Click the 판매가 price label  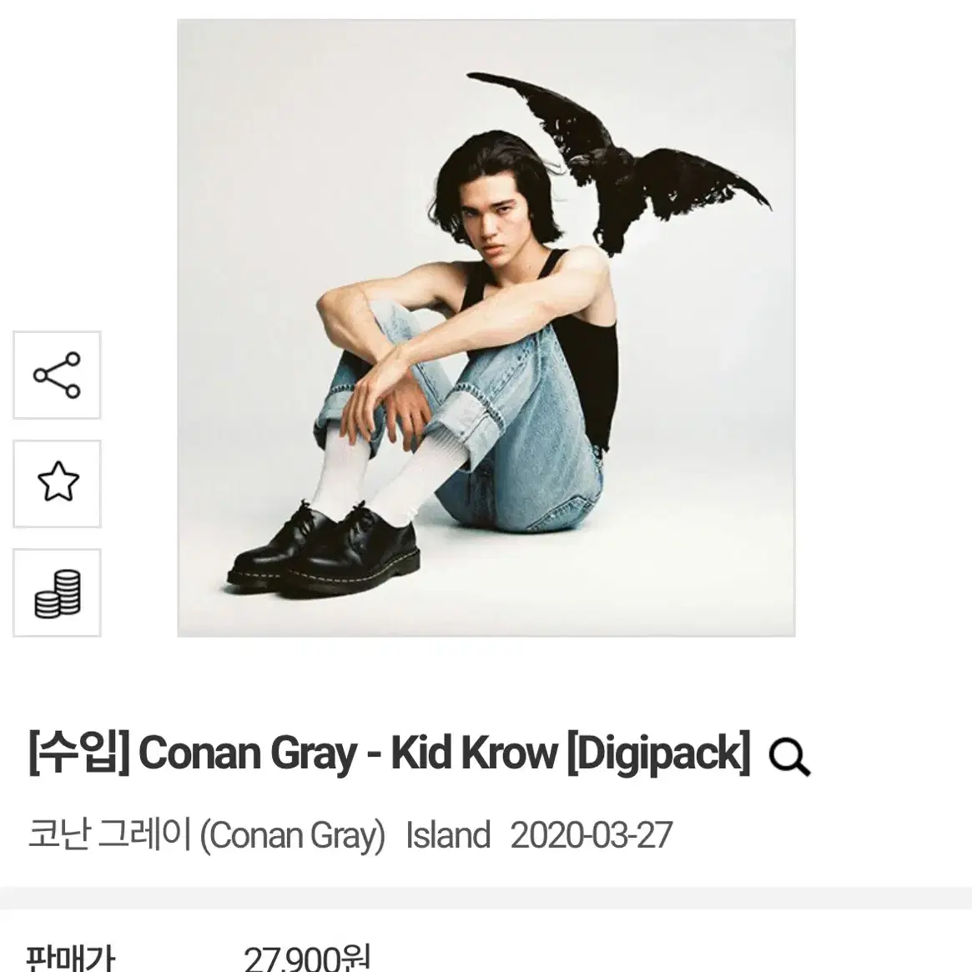[70, 957]
